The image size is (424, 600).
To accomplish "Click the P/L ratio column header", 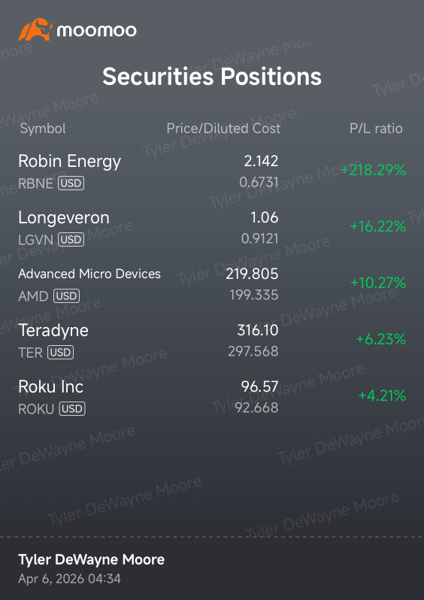I will pyautogui.click(x=376, y=129).
